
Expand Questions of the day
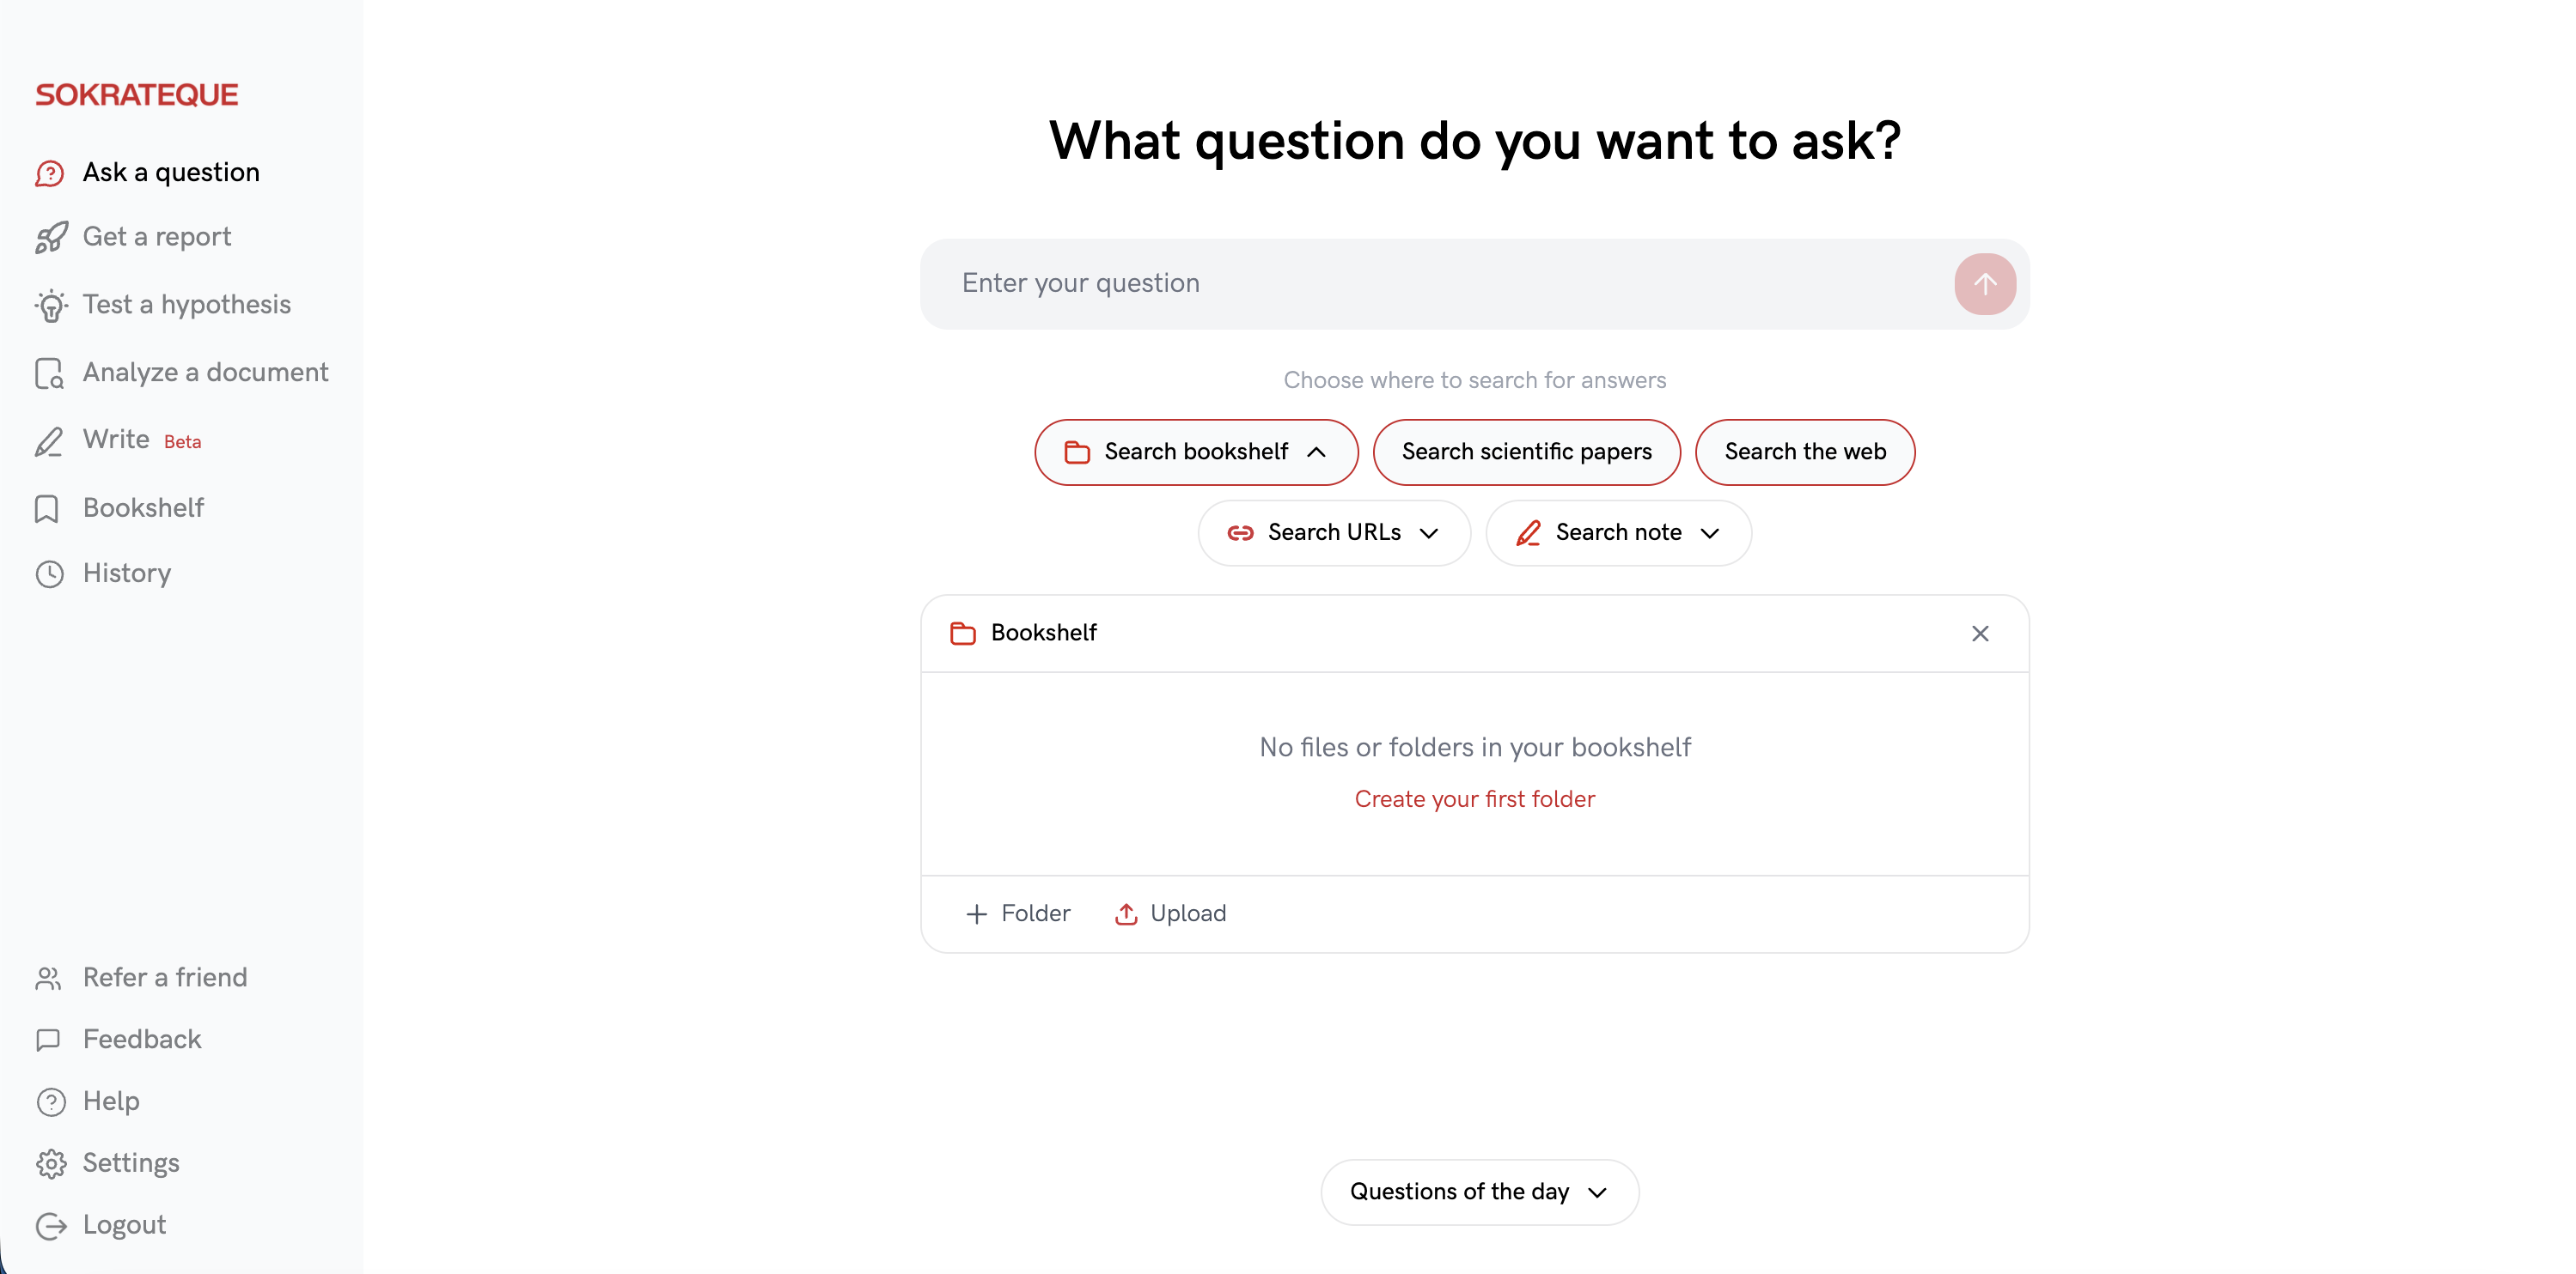1477,1191
